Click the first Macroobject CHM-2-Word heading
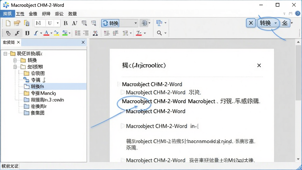The width and height of the screenshot is (302, 170). click(152, 84)
